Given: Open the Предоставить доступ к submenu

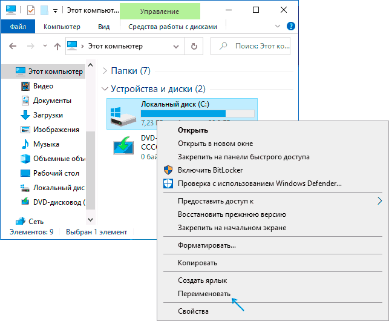Looking at the screenshot, I should 273,201.
